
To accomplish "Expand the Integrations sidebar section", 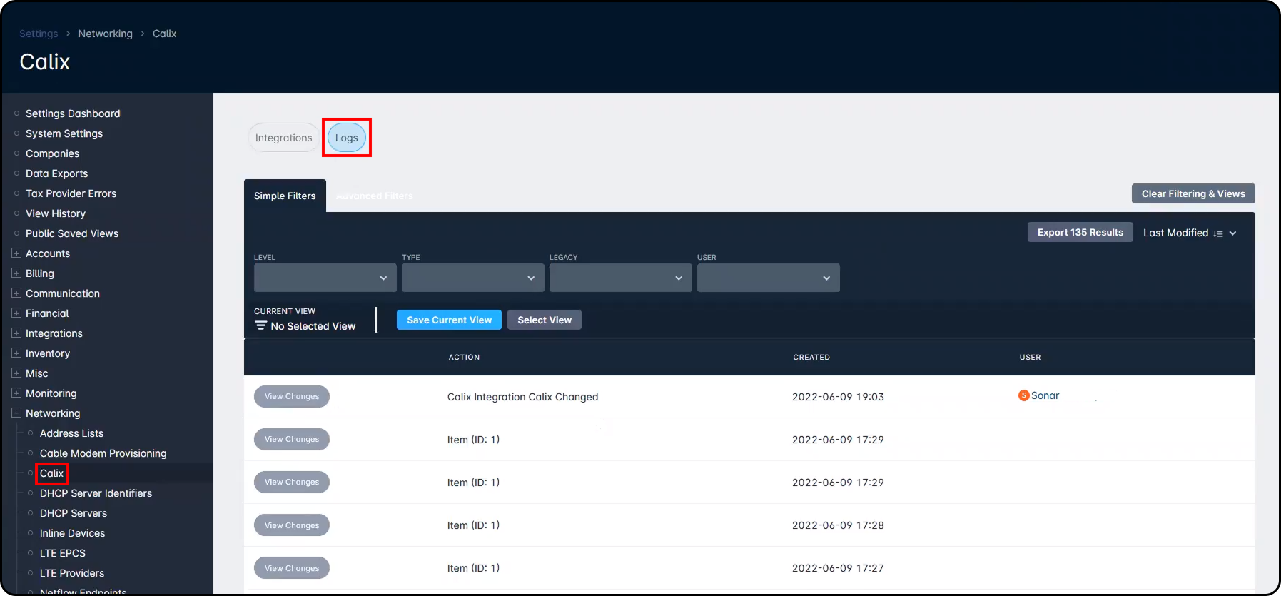I will pyautogui.click(x=16, y=333).
